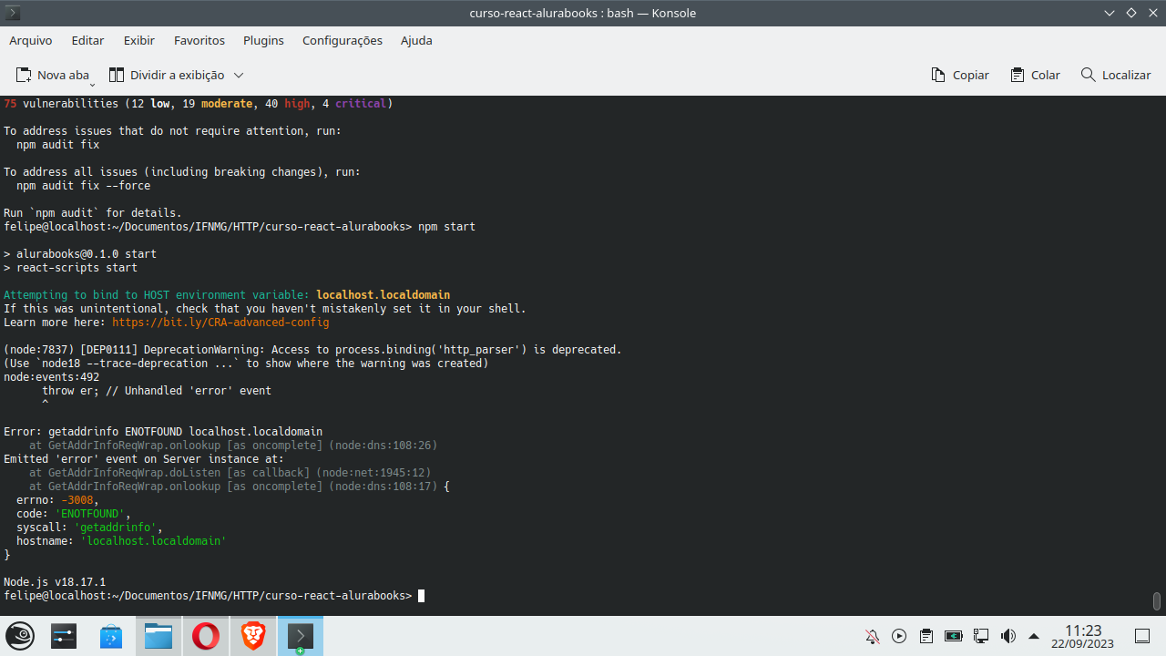Open the Configurações menu
The height and width of the screenshot is (656, 1166).
[x=343, y=40]
